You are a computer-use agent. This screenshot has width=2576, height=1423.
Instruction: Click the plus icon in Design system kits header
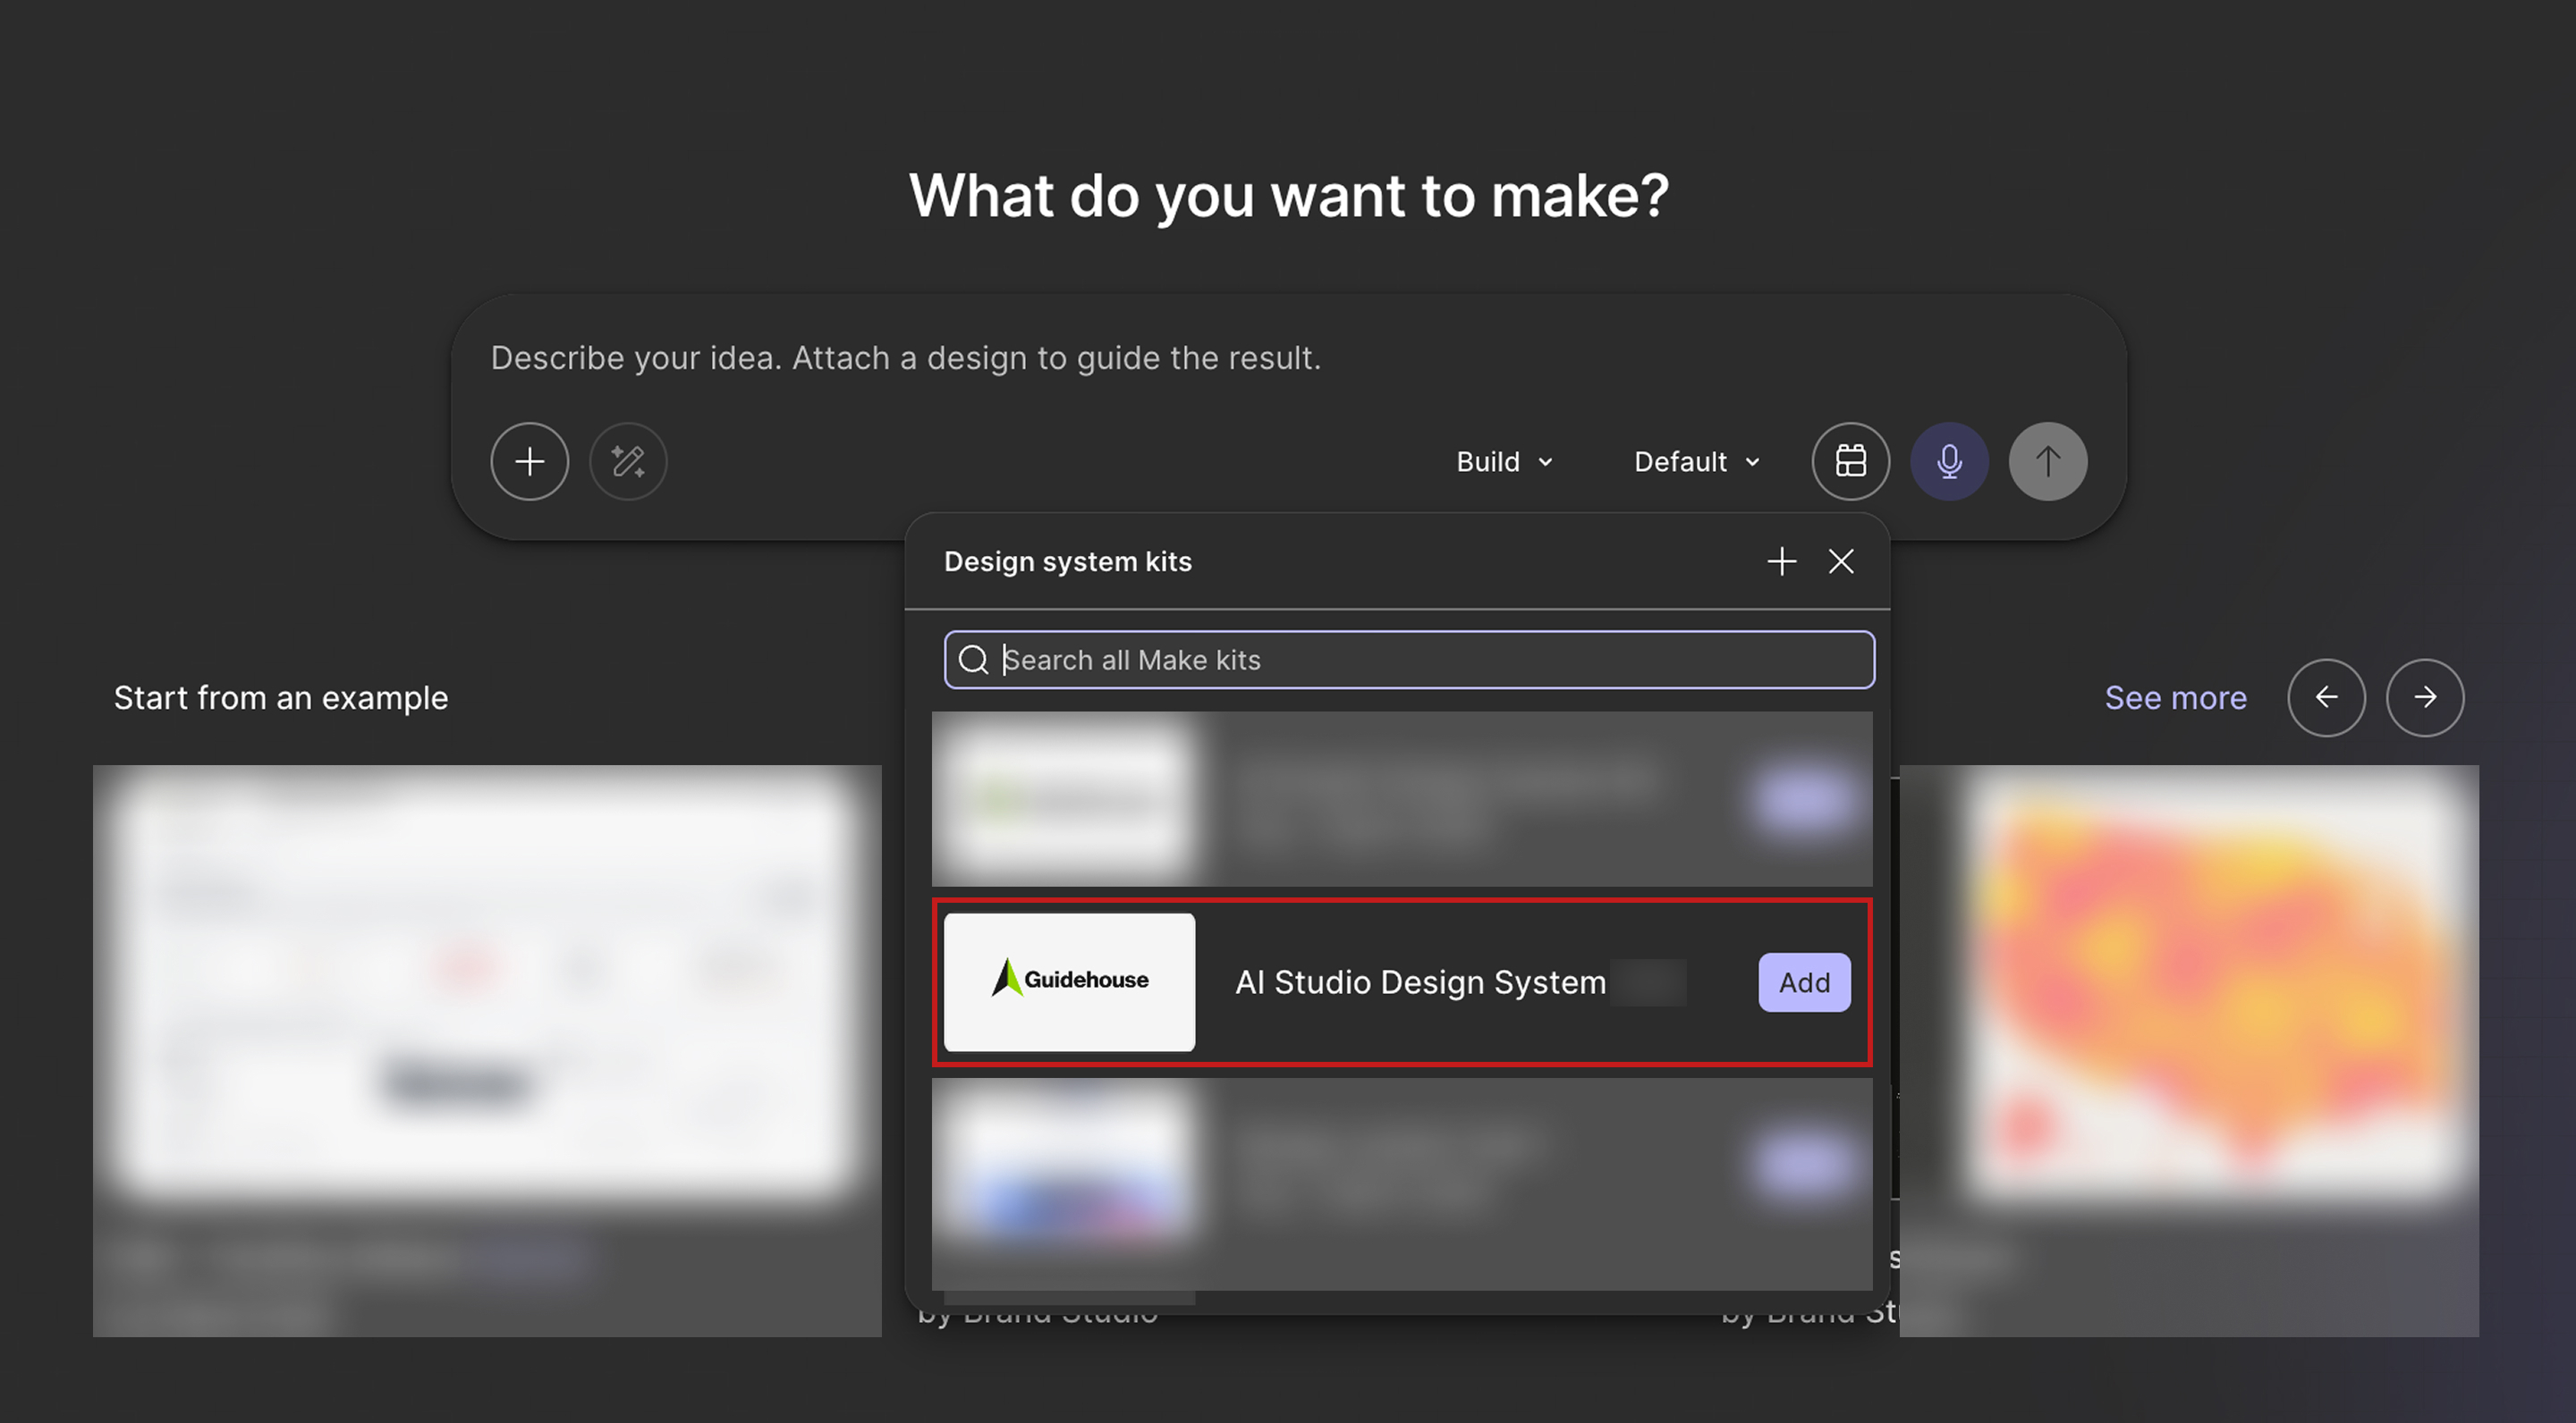1781,561
